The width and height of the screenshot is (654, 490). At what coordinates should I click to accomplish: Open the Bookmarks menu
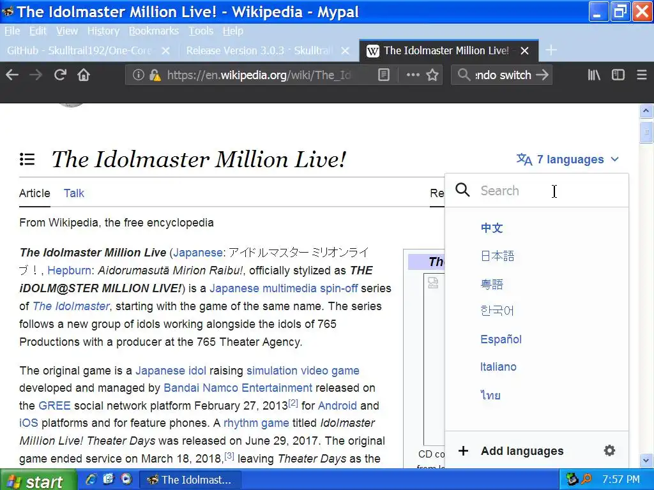[153, 31]
